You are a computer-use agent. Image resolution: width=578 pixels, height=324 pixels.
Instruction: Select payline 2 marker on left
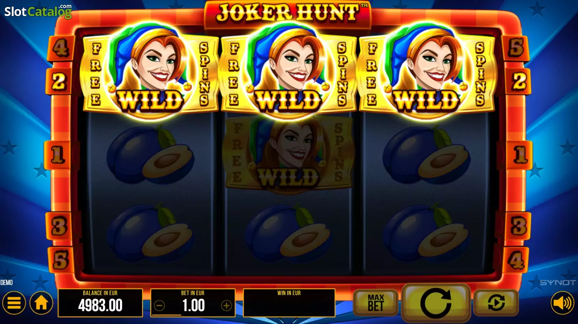(x=59, y=82)
